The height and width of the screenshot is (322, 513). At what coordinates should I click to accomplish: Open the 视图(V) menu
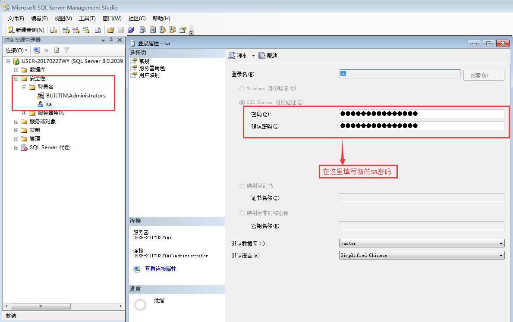click(x=63, y=18)
